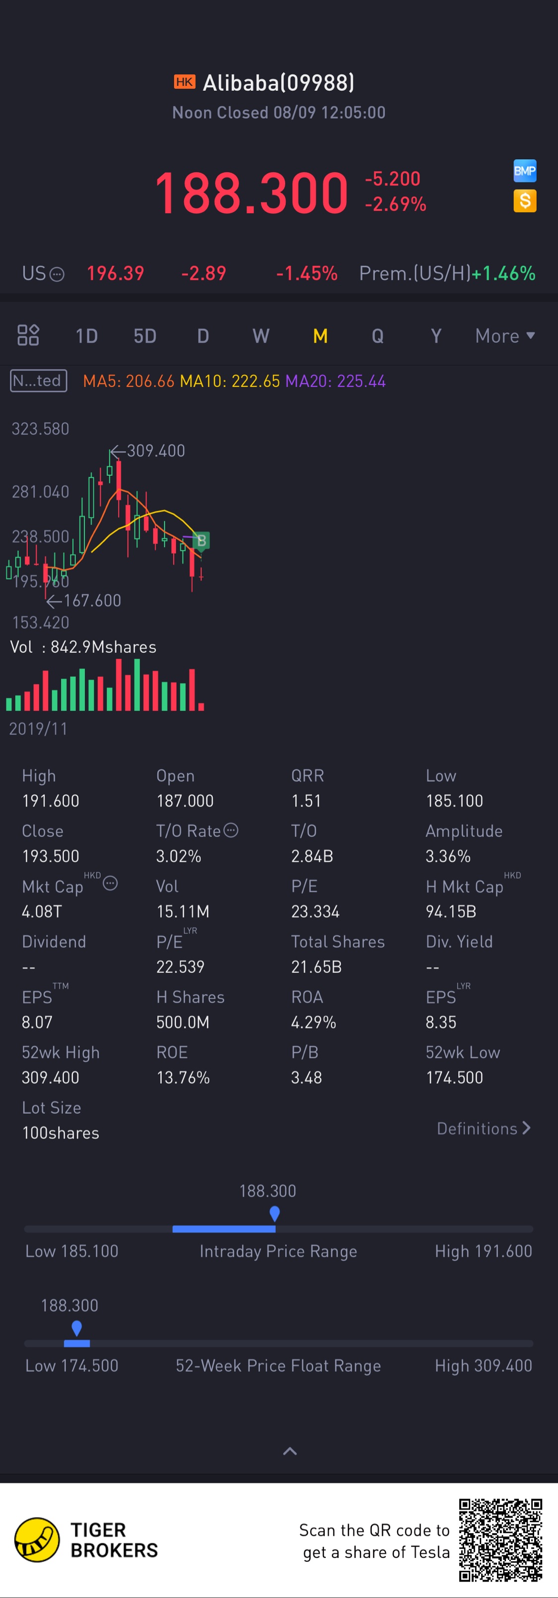Screen dimensions: 558x1598
Task: Switch to the 1D chart tab
Action: pos(86,335)
